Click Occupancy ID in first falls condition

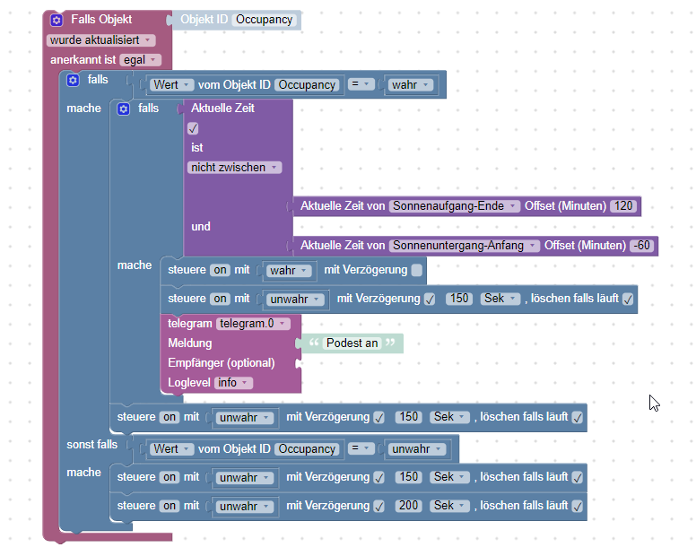[307, 85]
